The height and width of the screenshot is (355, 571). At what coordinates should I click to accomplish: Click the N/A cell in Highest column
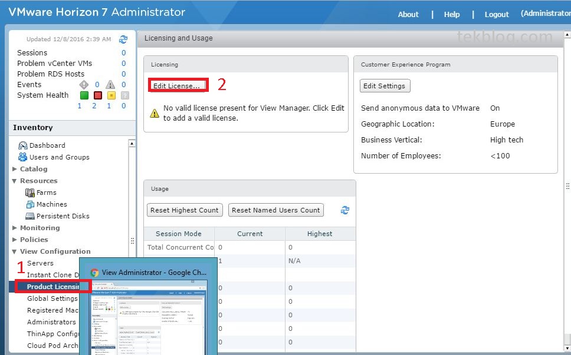click(294, 261)
